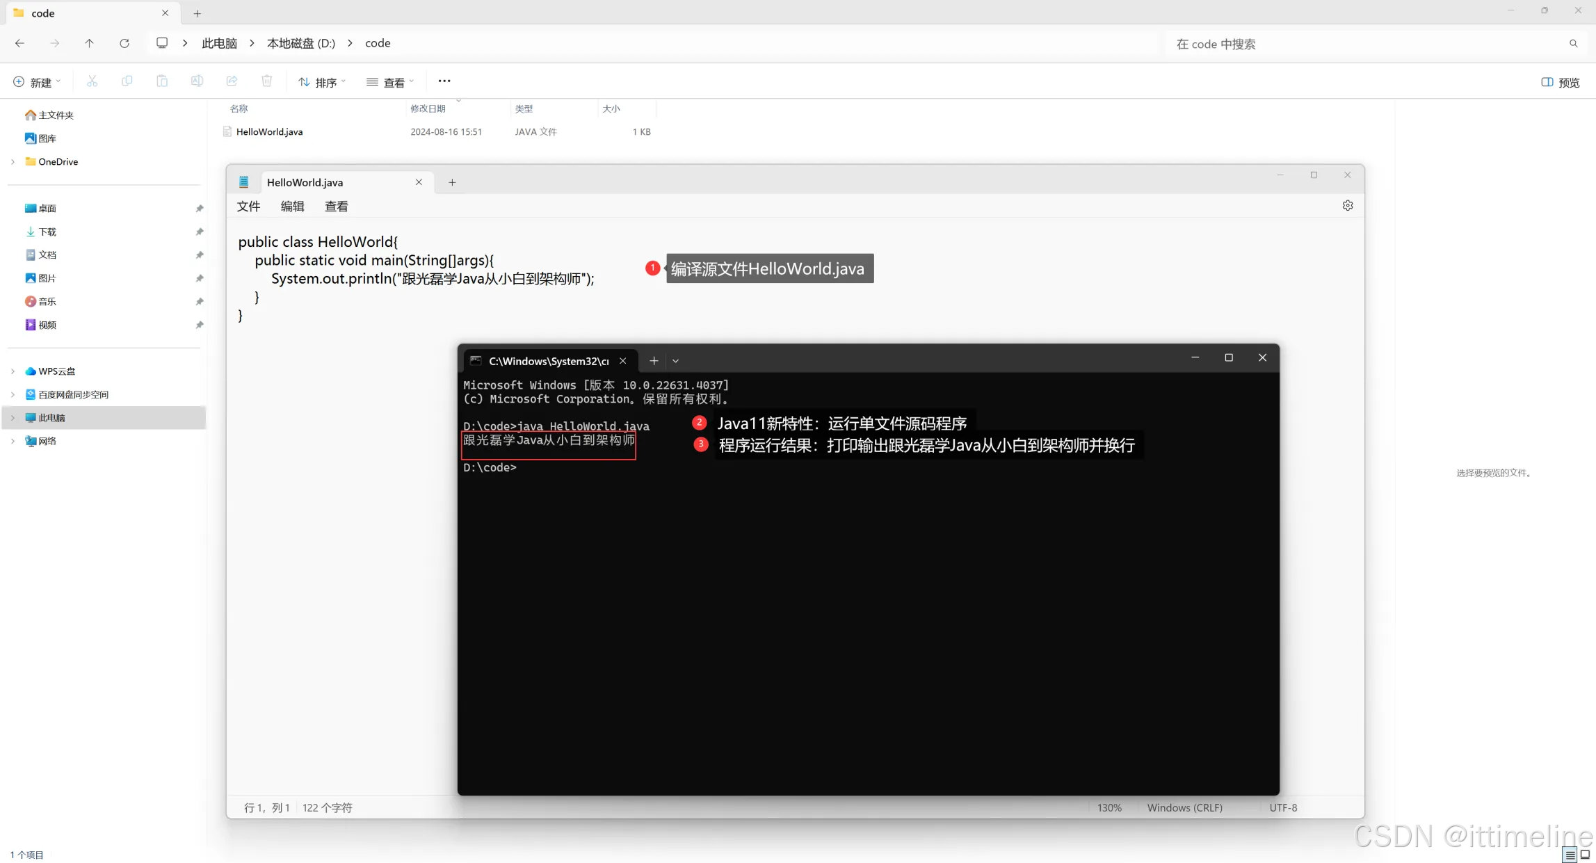The width and height of the screenshot is (1596, 863).
Task: Expand the OneDrive tree node
Action: pyautogui.click(x=13, y=162)
